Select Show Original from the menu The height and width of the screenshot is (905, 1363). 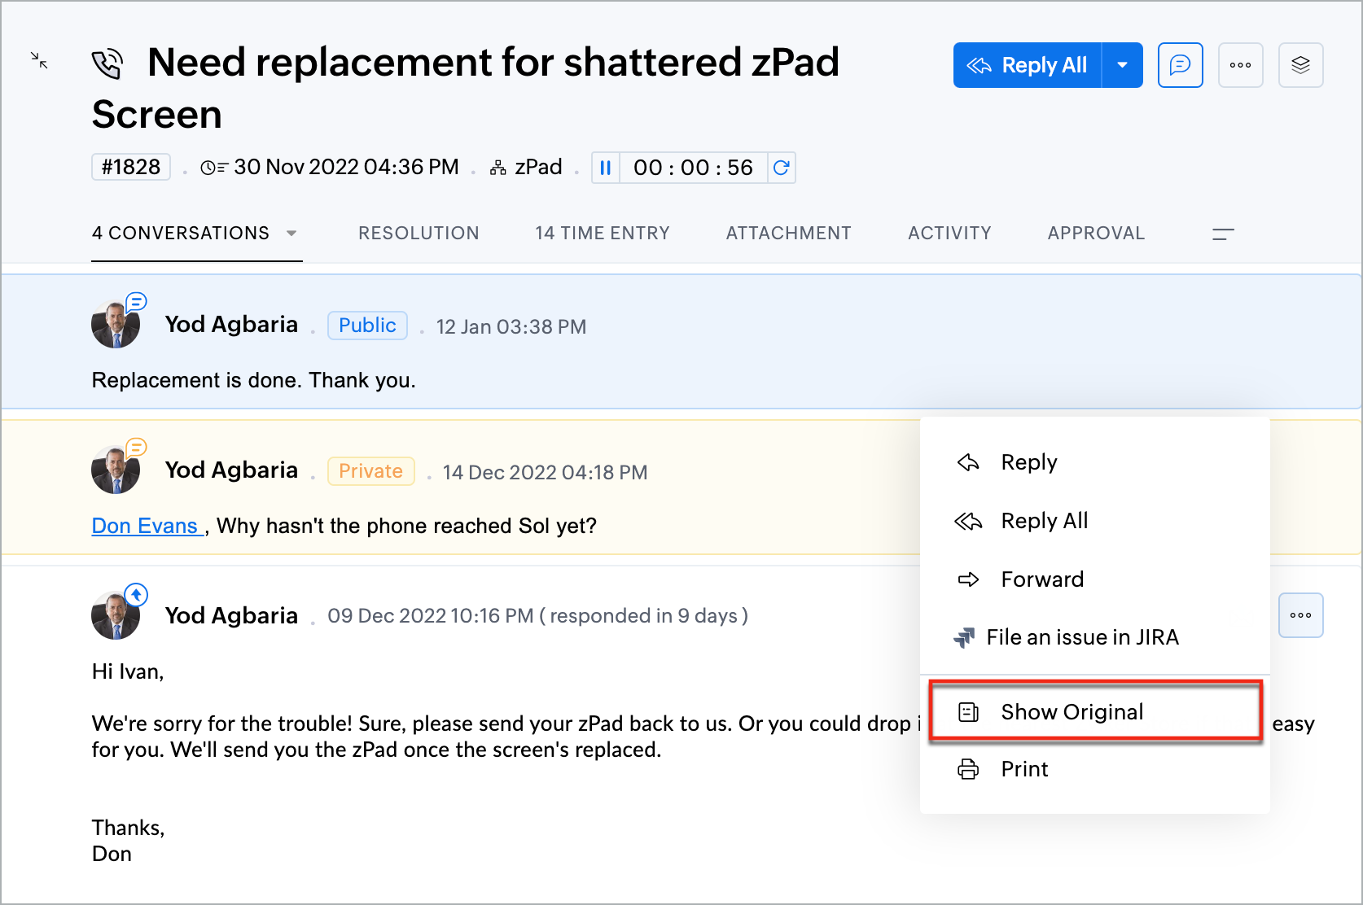[x=1072, y=712]
